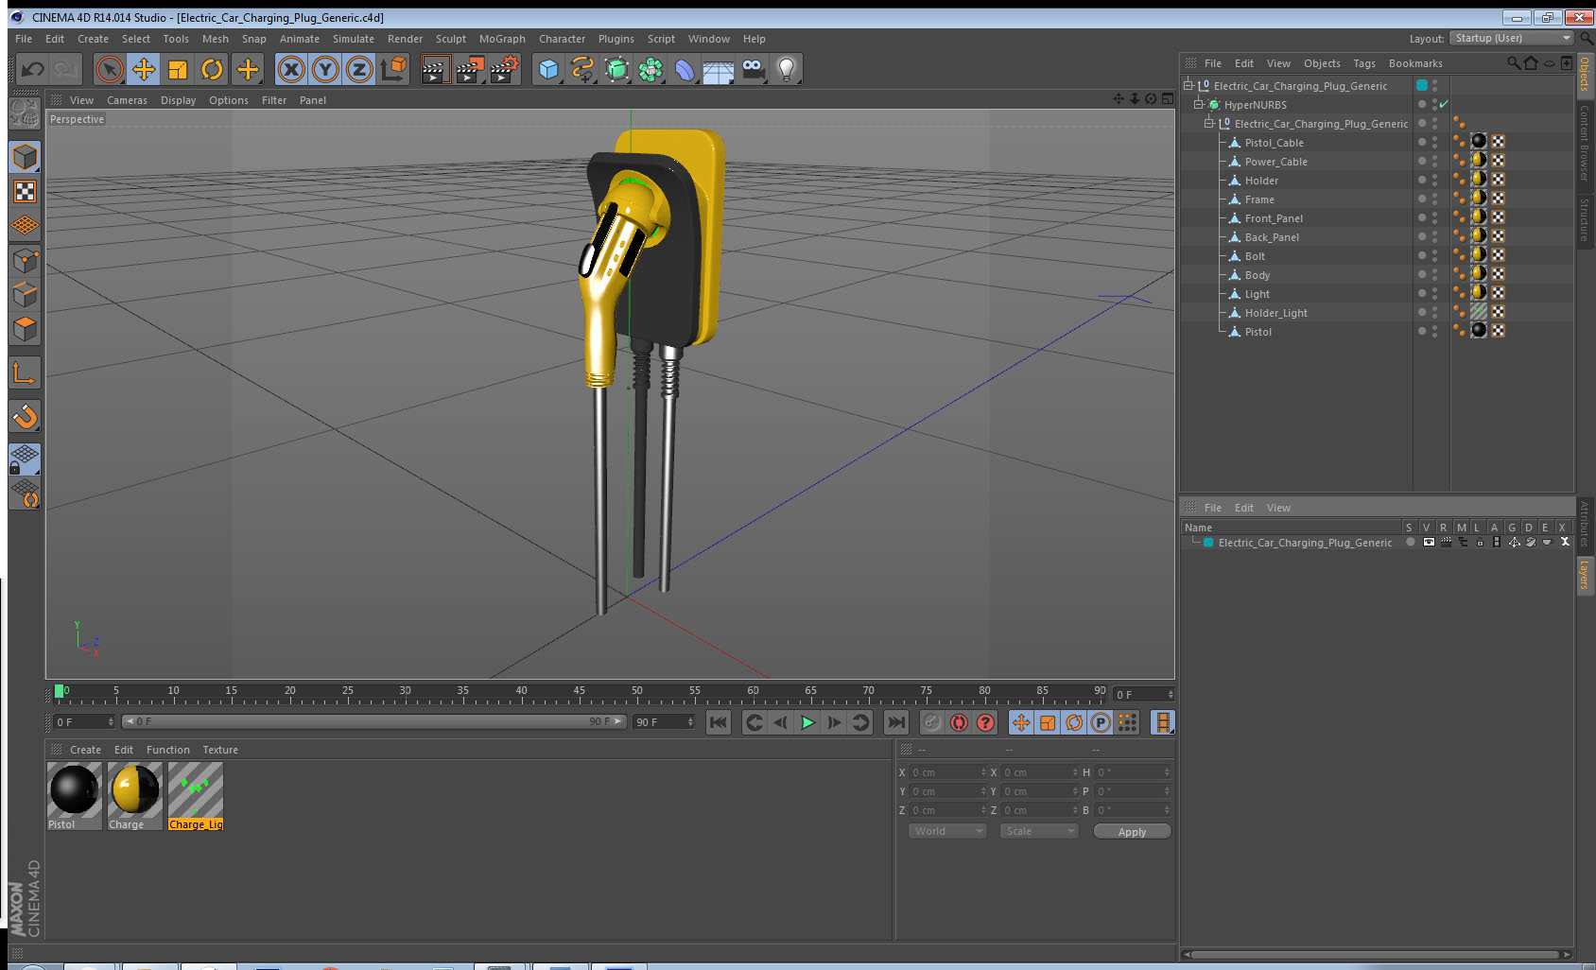
Task: Toggle visibility dots for Light object
Action: (1434, 294)
